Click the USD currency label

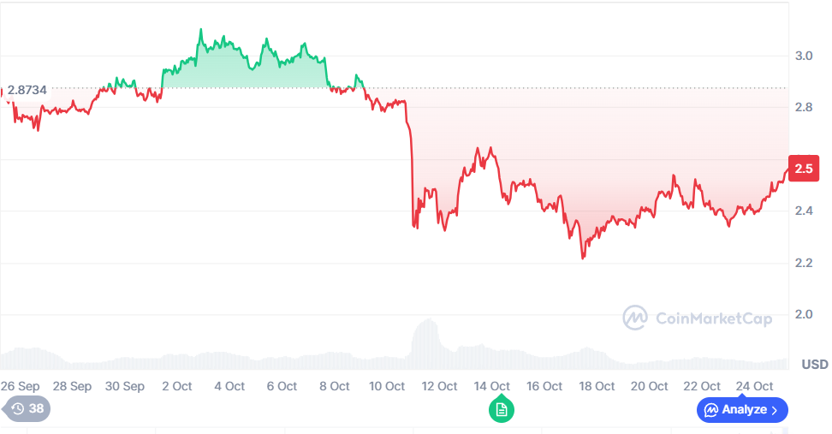[x=814, y=365]
